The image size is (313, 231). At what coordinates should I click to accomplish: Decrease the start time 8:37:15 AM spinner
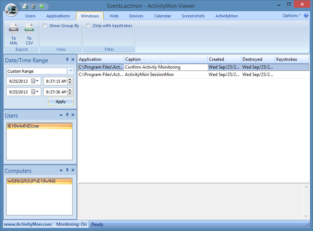click(x=70, y=83)
